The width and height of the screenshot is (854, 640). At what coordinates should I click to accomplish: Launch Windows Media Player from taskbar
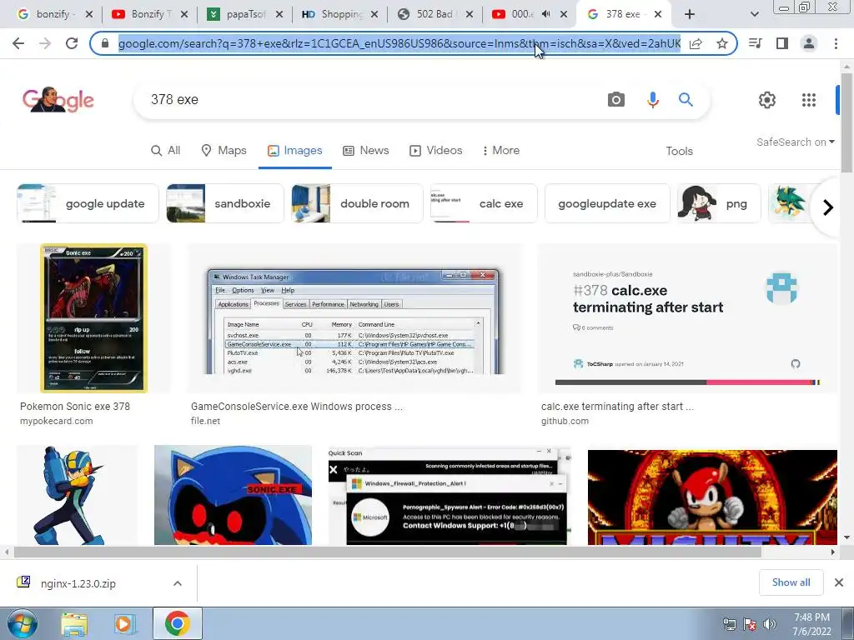pos(125,623)
